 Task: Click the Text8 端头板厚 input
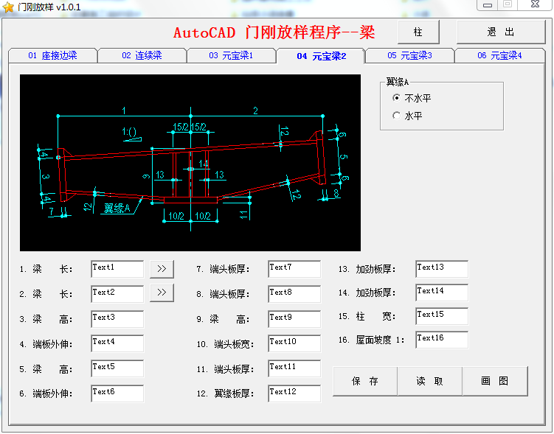[x=294, y=294]
